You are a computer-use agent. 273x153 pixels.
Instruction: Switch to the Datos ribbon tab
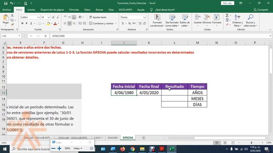87,10
